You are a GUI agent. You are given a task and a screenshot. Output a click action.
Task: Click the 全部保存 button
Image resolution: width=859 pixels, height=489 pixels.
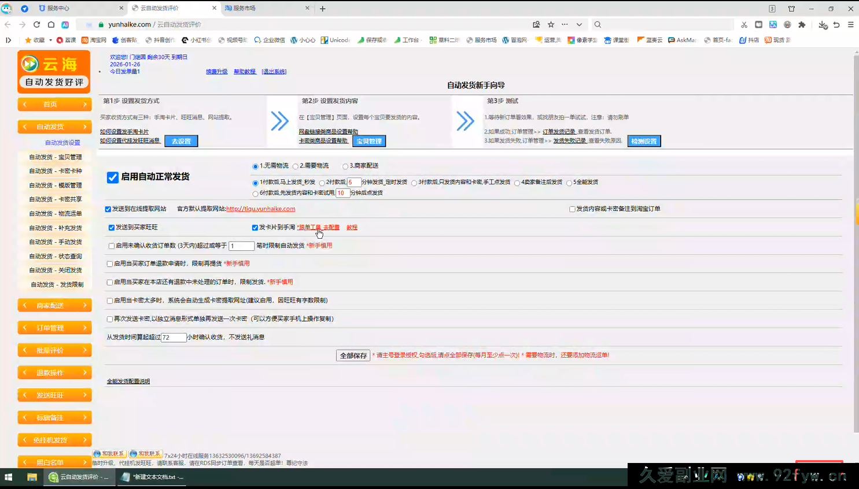click(353, 355)
